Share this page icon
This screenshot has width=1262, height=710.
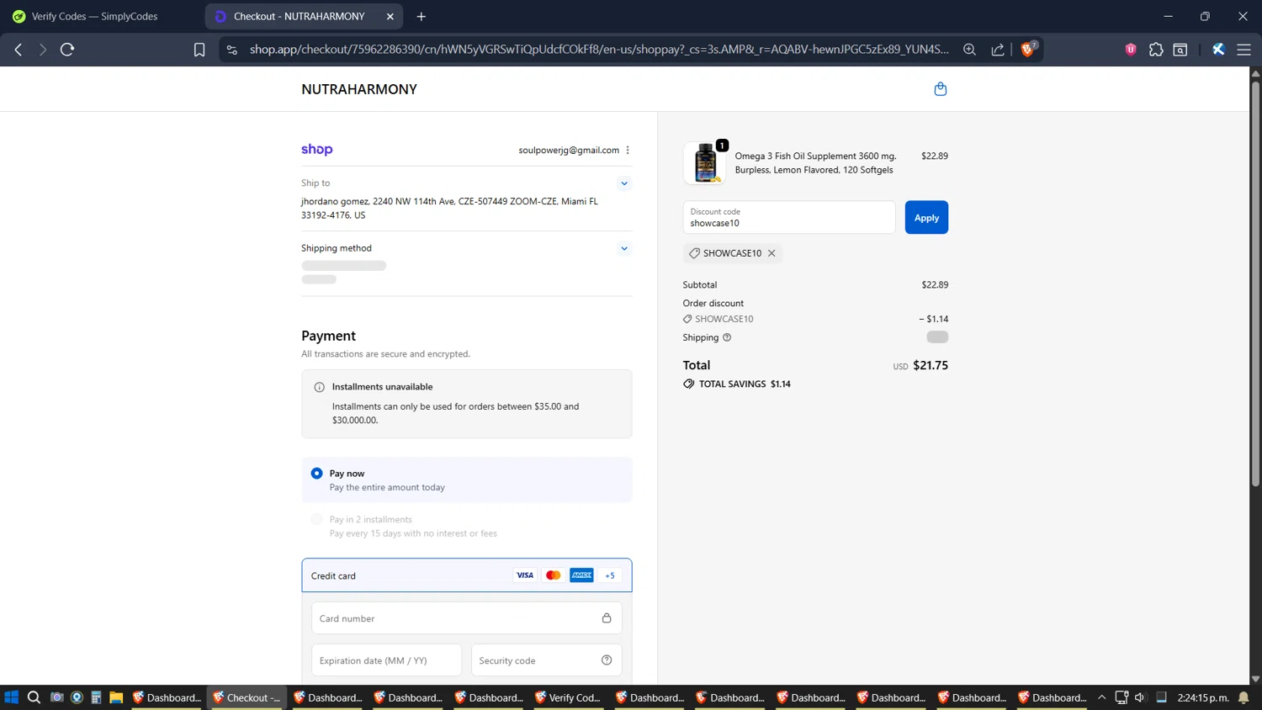point(998,50)
